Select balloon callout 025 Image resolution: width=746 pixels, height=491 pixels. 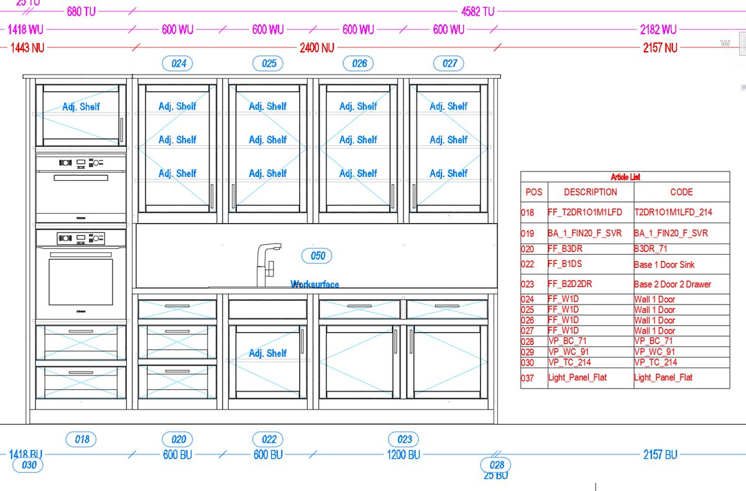pos(267,63)
